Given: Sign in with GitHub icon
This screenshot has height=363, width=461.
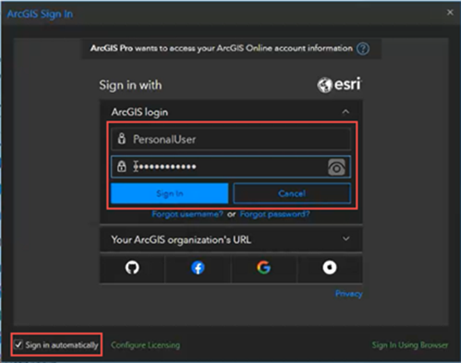Looking at the screenshot, I should click(132, 268).
